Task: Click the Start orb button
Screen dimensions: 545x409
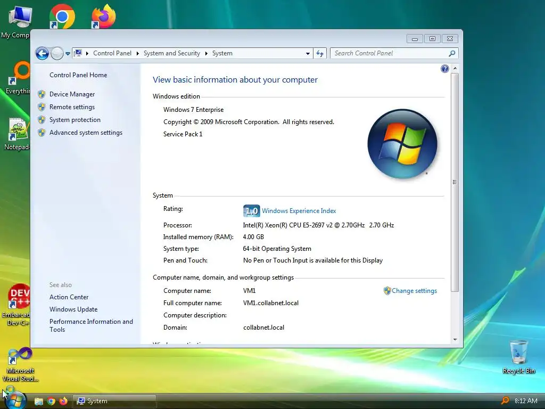Action: [x=15, y=400]
